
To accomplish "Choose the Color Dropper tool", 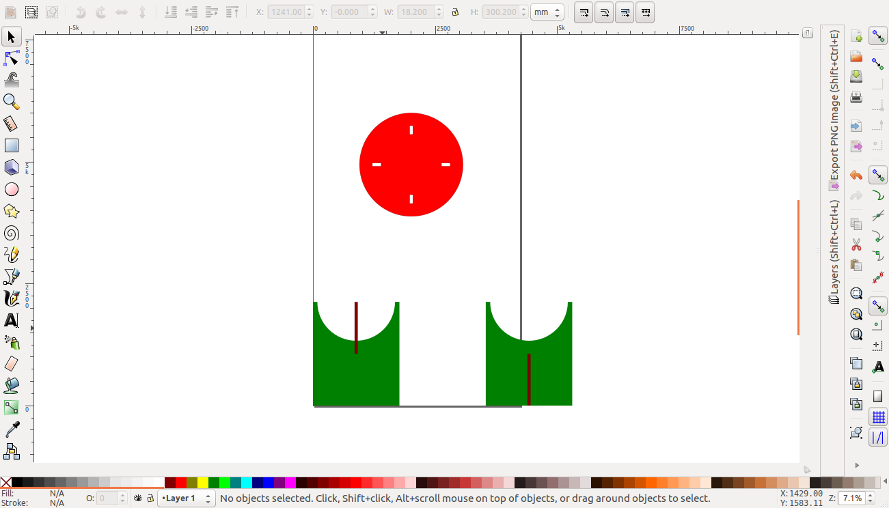I will [x=12, y=429].
